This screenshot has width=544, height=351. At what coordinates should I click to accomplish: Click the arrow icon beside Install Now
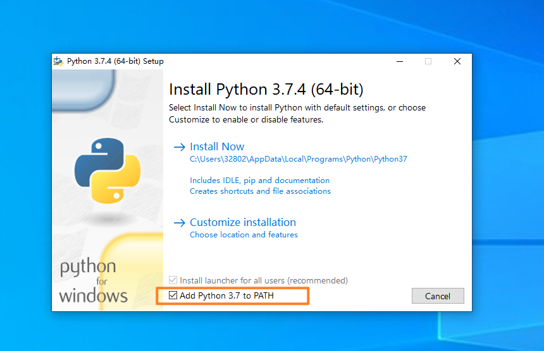coord(179,147)
